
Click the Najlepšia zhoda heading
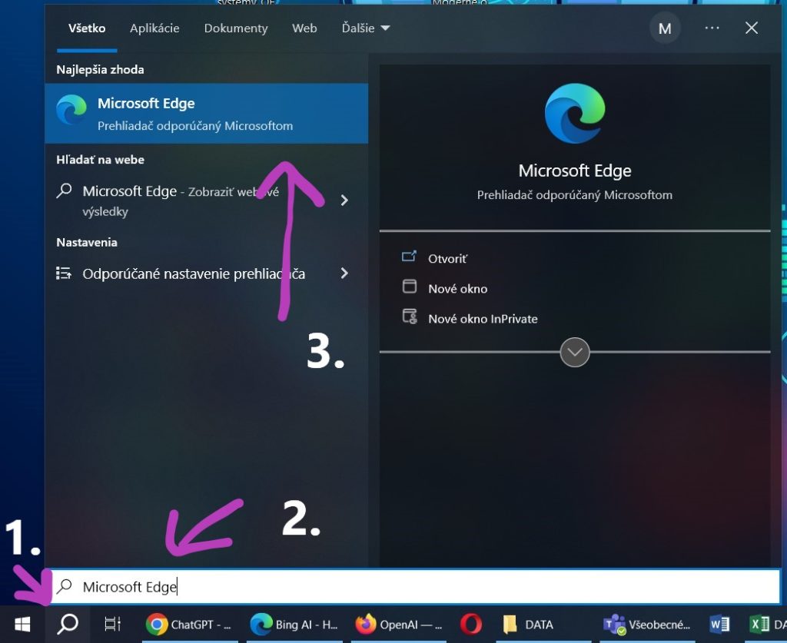100,70
